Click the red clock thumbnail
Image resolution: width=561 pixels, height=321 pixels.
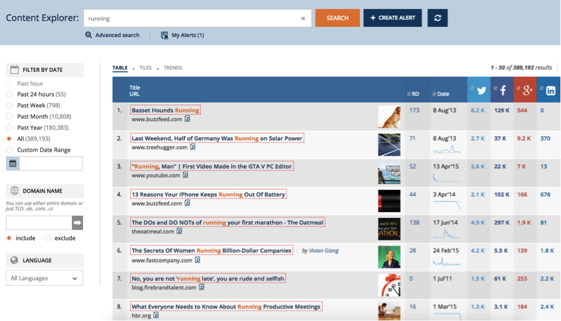(389, 285)
